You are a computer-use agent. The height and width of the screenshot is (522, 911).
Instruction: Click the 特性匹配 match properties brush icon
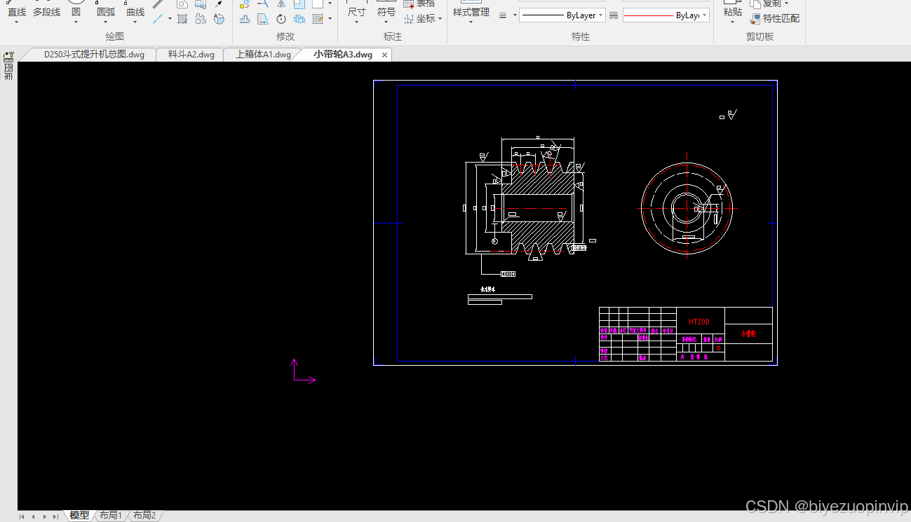pos(755,19)
